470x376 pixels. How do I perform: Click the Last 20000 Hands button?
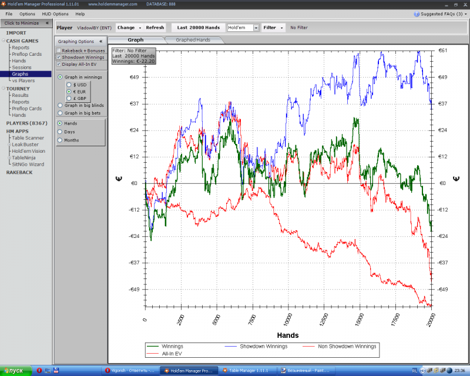199,28
